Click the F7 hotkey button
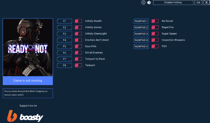Viewport: 210px width, 123px height. [64, 59]
